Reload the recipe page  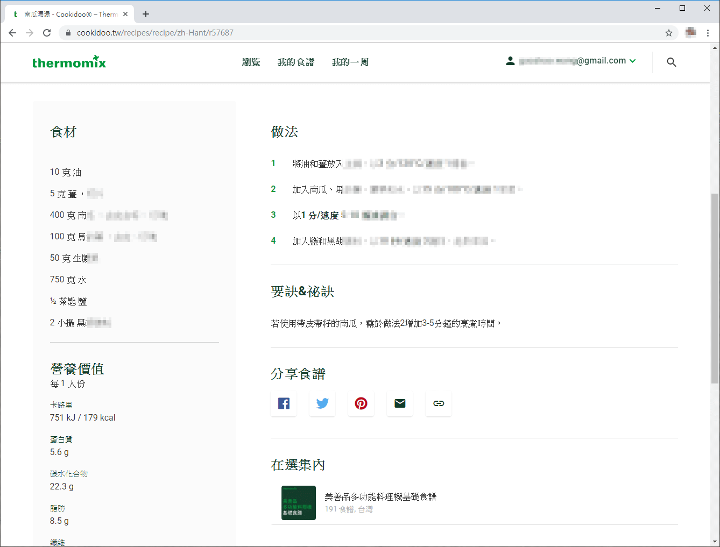47,32
